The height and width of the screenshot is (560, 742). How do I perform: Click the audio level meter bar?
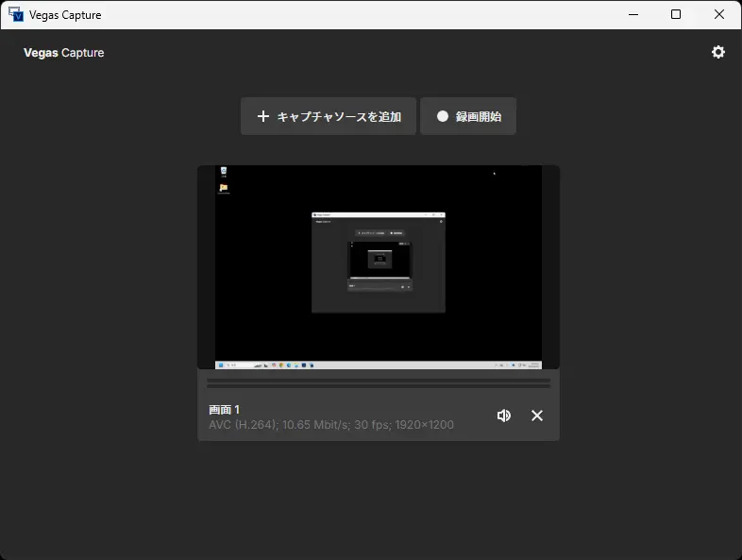(x=379, y=383)
